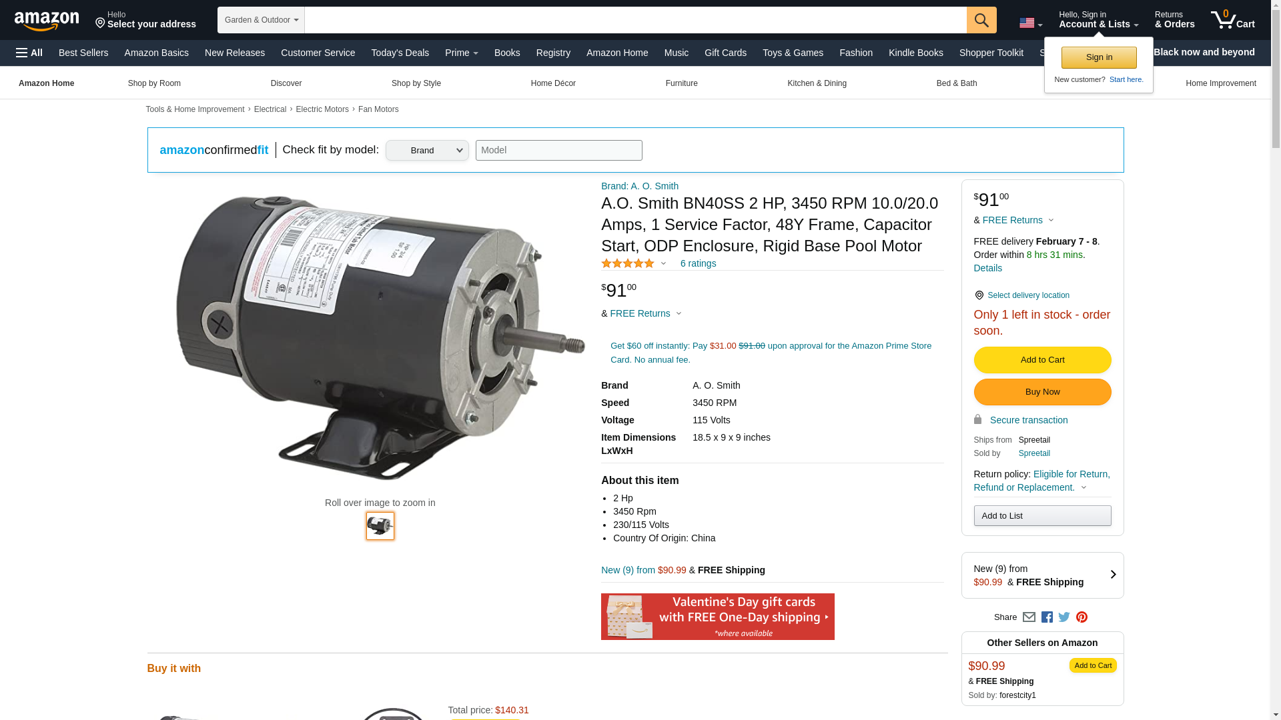Open the cart icon
Image resolution: width=1281 pixels, height=720 pixels.
point(1233,20)
